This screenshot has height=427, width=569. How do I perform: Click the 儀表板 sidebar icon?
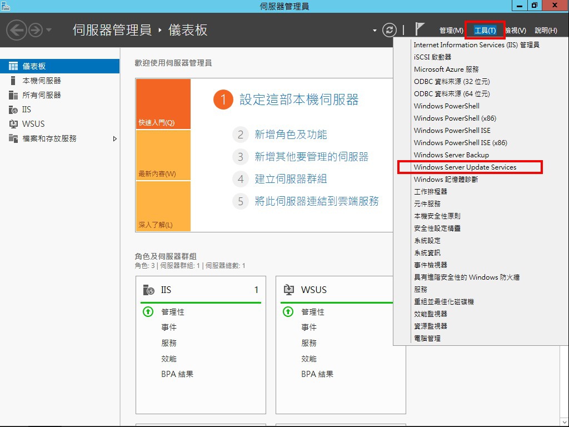tap(13, 66)
